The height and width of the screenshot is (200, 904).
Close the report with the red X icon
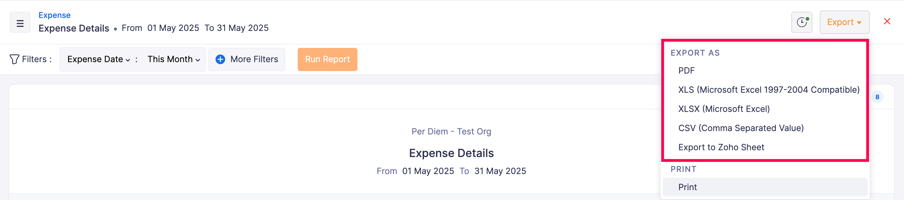[888, 21]
